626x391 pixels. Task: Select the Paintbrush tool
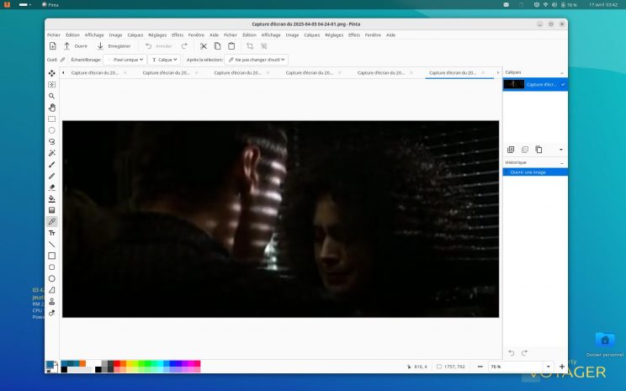(x=52, y=164)
